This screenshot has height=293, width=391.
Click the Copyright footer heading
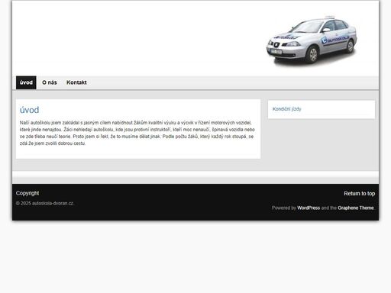pyautogui.click(x=27, y=193)
